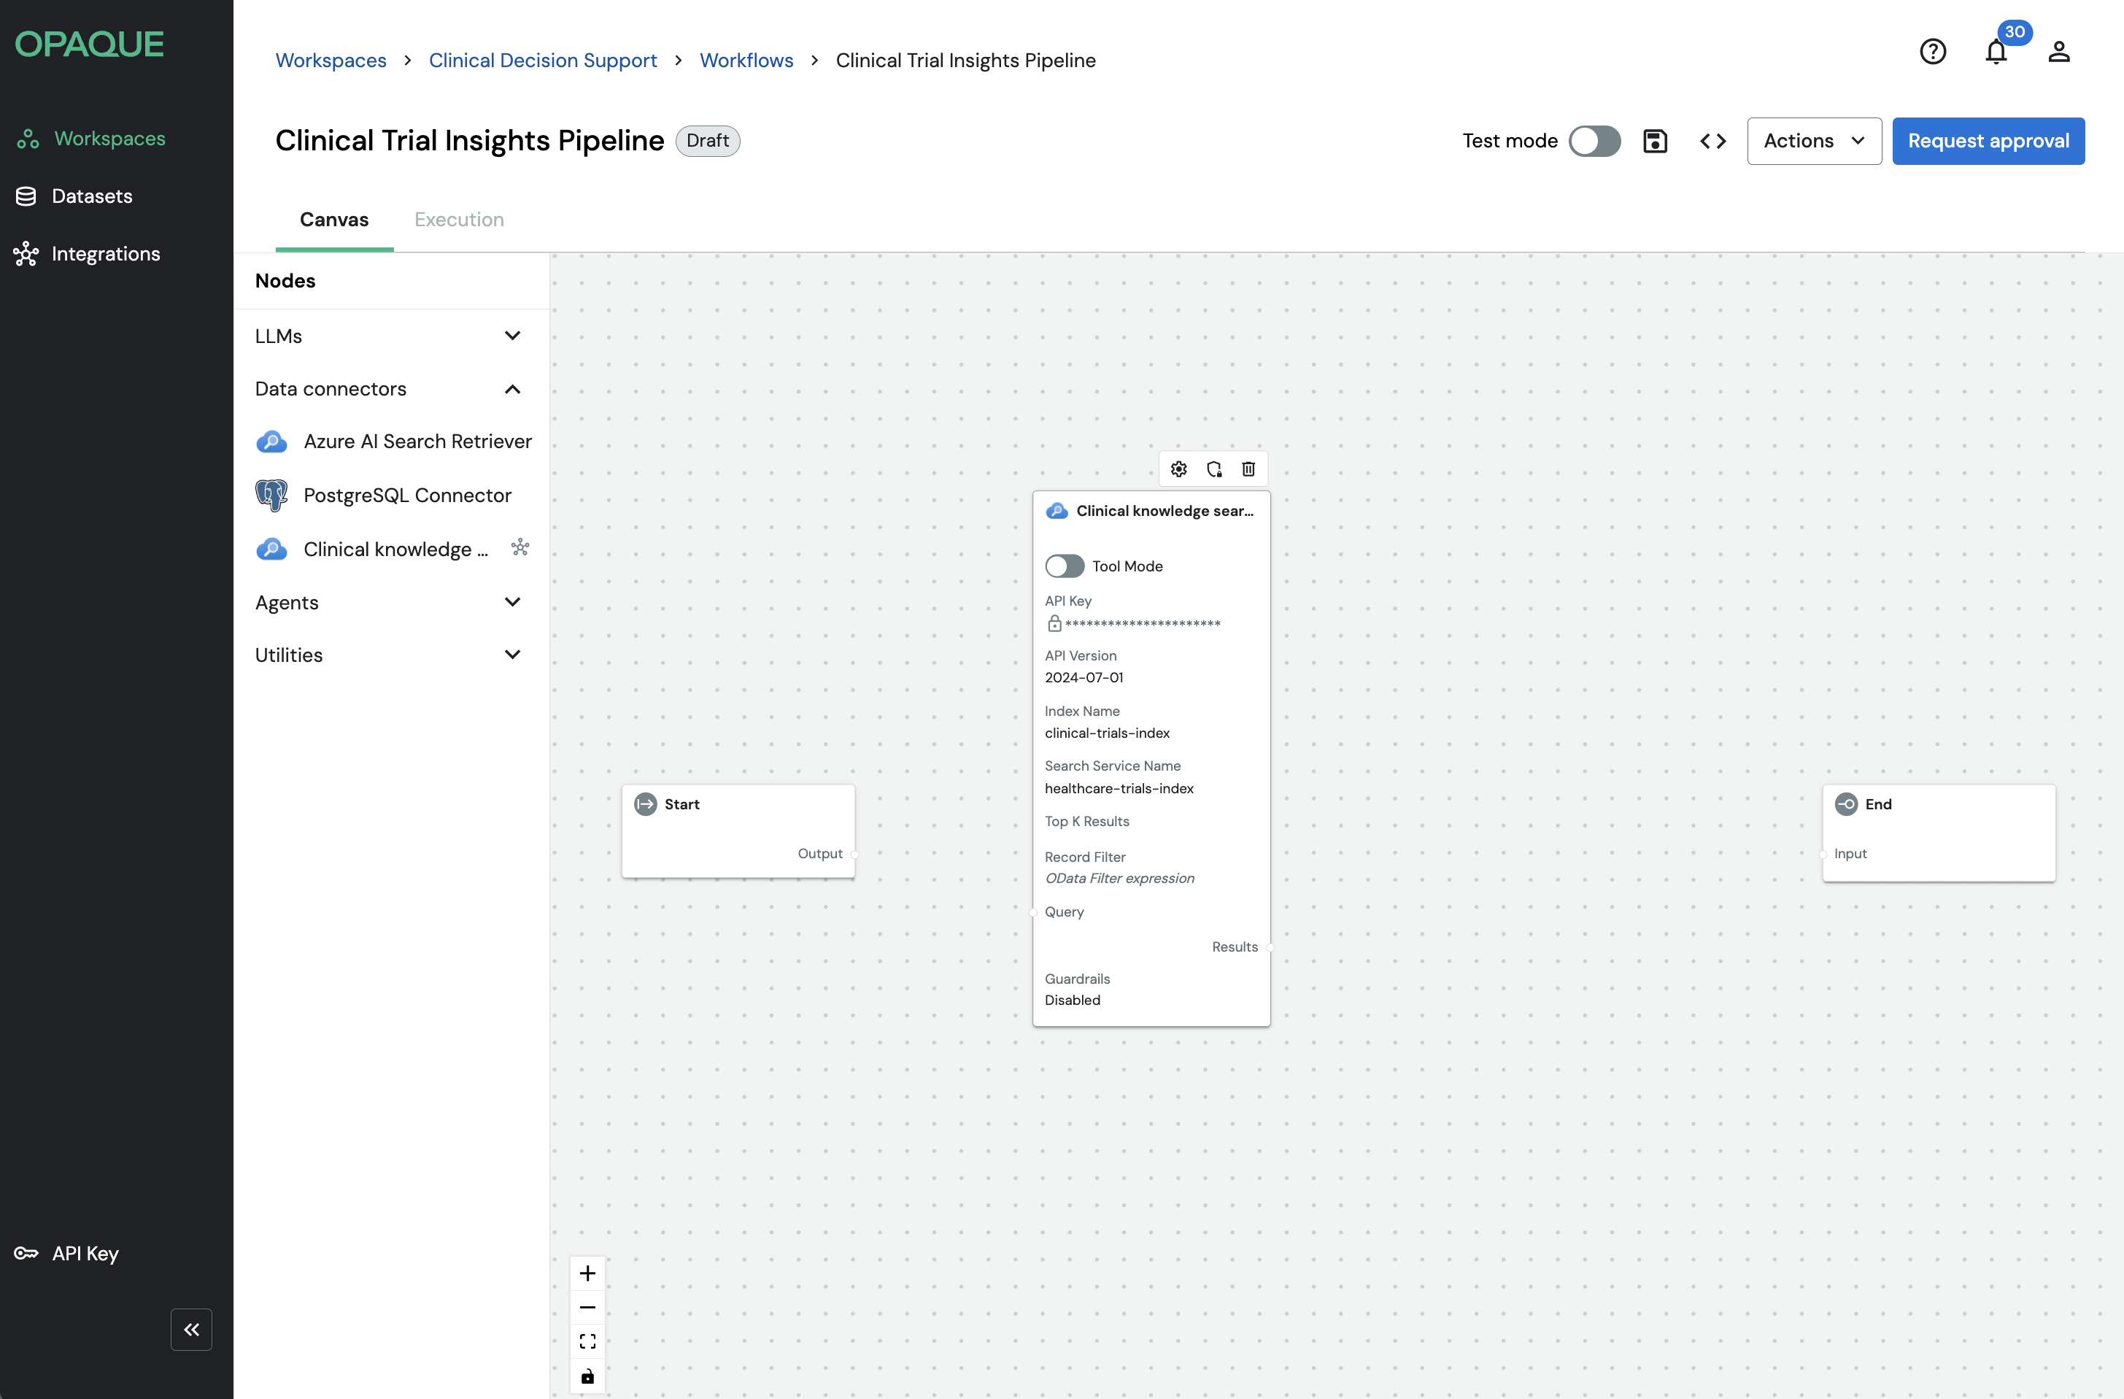This screenshot has height=1399, width=2124.
Task: Click the fit view canvas icon
Action: (587, 1341)
